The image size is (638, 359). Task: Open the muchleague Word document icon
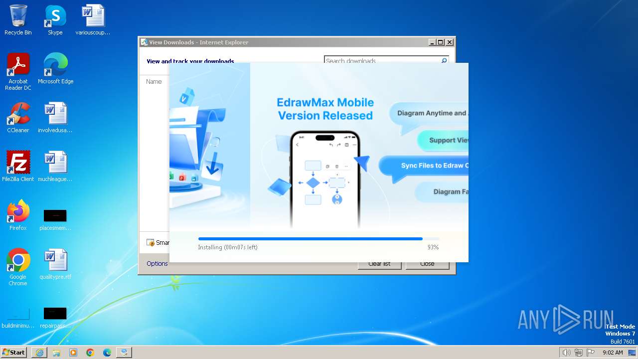click(55, 167)
